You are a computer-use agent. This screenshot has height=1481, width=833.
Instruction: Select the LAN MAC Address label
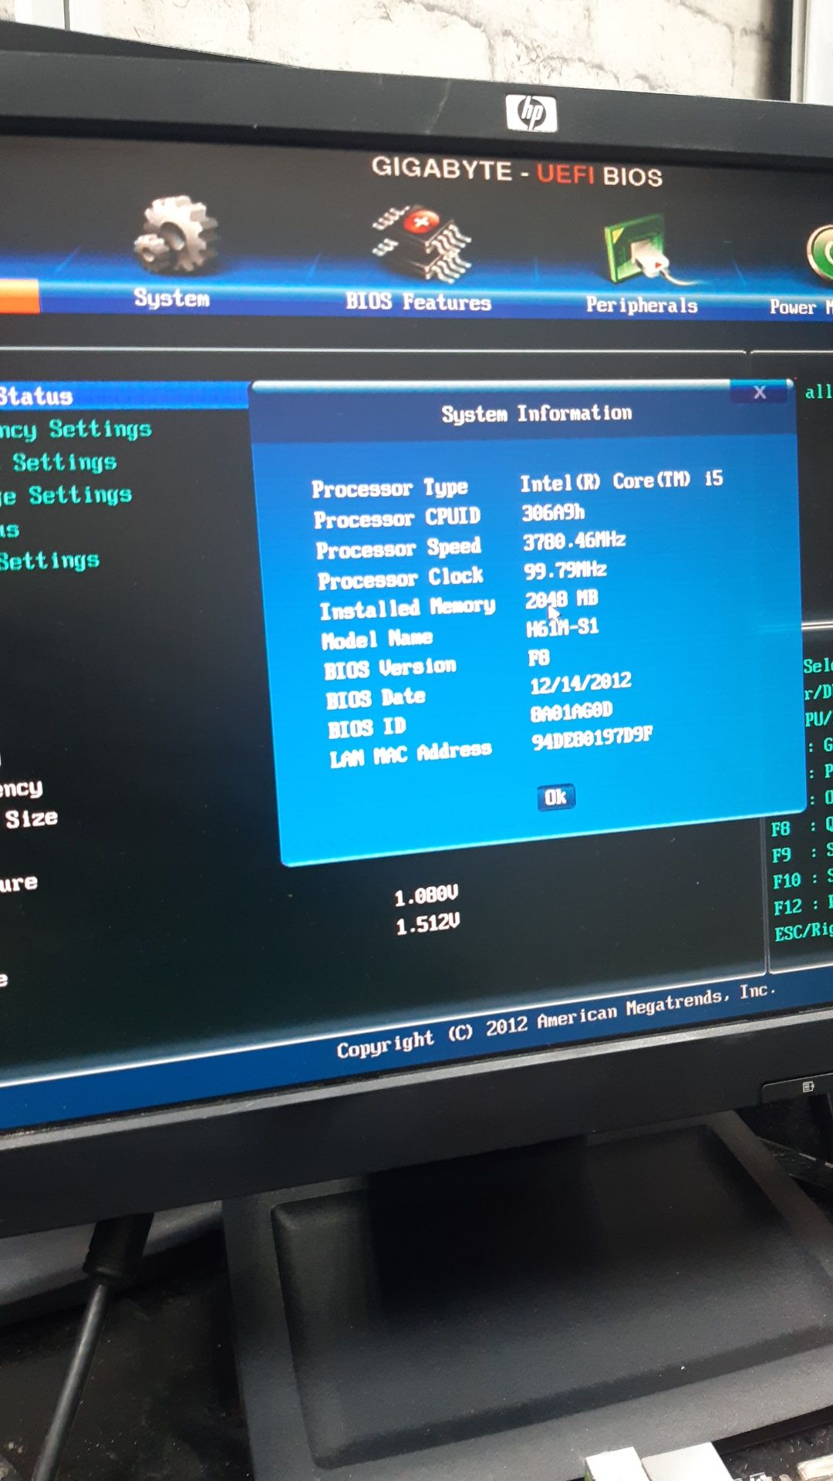click(x=410, y=754)
